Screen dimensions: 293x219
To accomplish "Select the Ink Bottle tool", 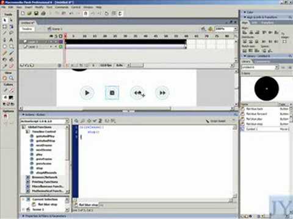I will 5,60.
